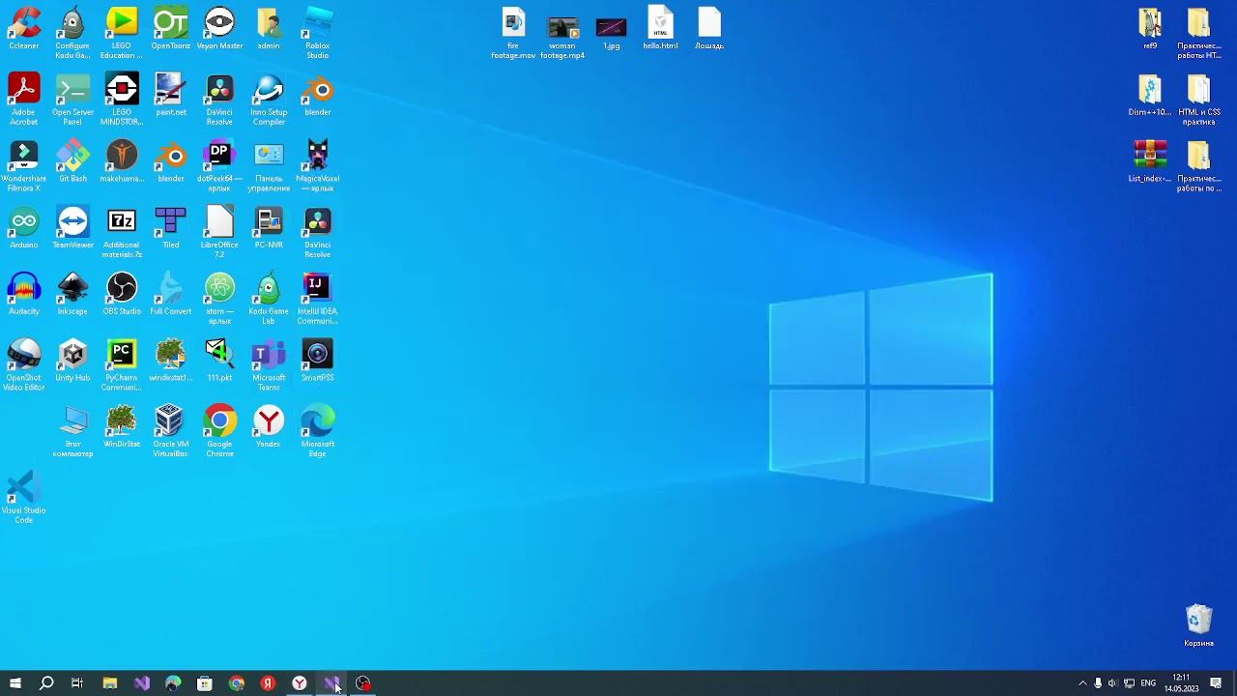Select the Inno Setup Compiler icon
Viewport: 1237px width, 696px height.
coord(269,100)
